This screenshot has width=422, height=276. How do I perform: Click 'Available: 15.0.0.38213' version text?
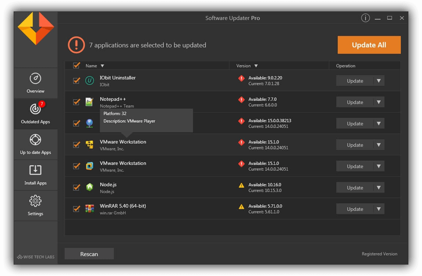pos(270,121)
